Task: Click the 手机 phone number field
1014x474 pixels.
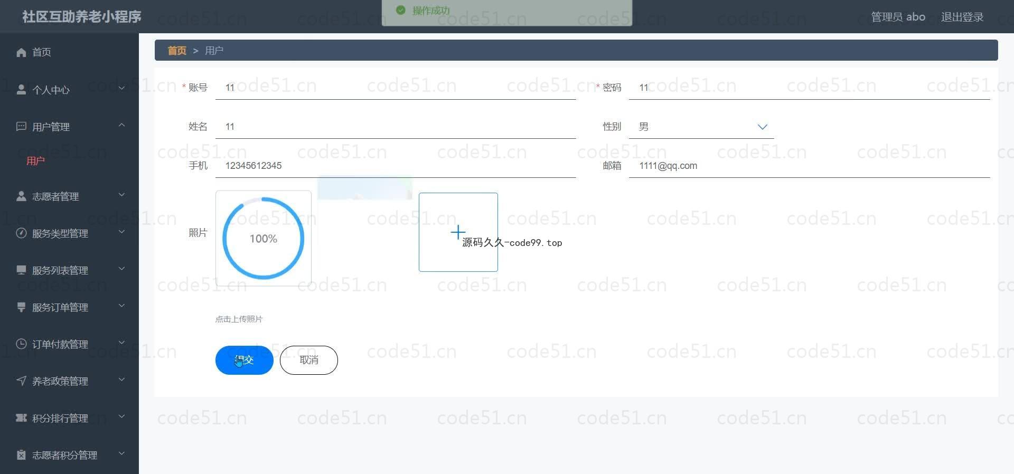Action: pos(396,166)
